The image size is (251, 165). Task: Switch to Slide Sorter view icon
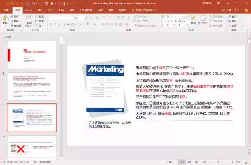click(189, 162)
